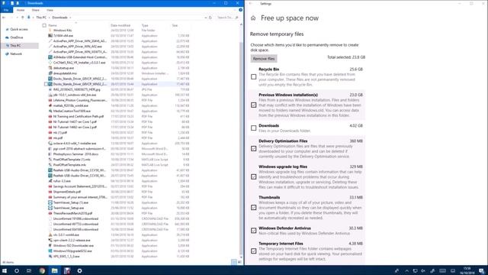Sort files by Date modified column
The image size is (488, 275).
pyautogui.click(x=120, y=25)
